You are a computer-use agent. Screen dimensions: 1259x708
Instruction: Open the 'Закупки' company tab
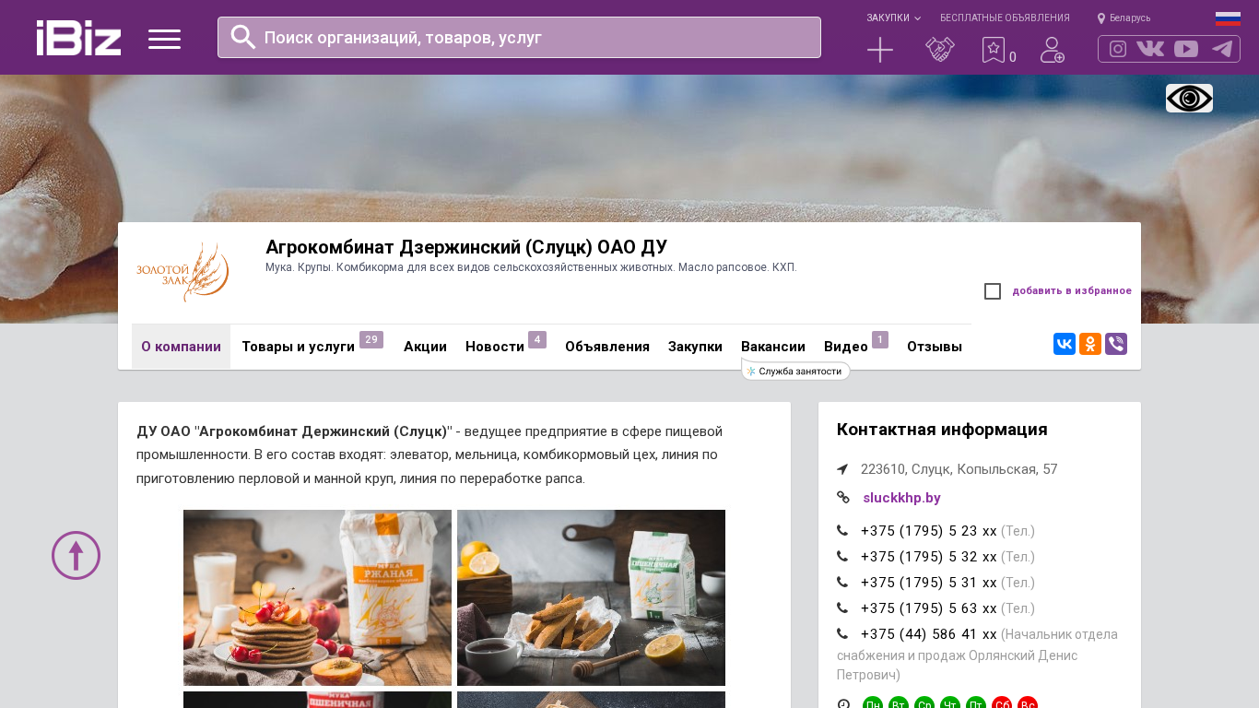695,347
